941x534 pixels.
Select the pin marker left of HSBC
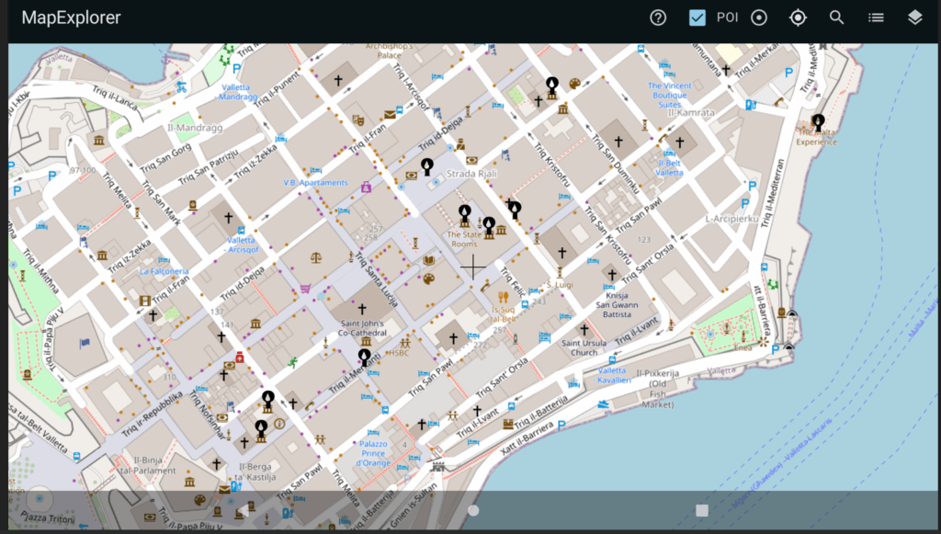(365, 356)
